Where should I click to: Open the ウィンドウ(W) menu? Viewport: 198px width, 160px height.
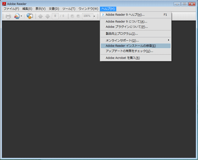point(88,9)
